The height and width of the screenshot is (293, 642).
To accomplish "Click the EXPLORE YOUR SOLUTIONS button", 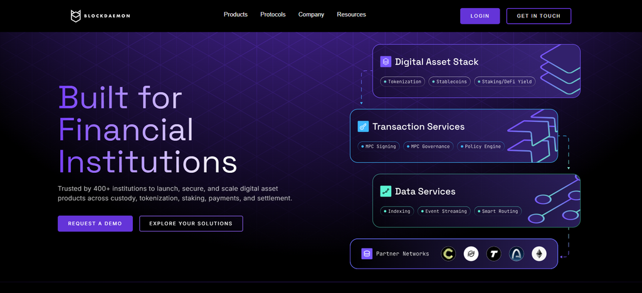I will click(191, 224).
